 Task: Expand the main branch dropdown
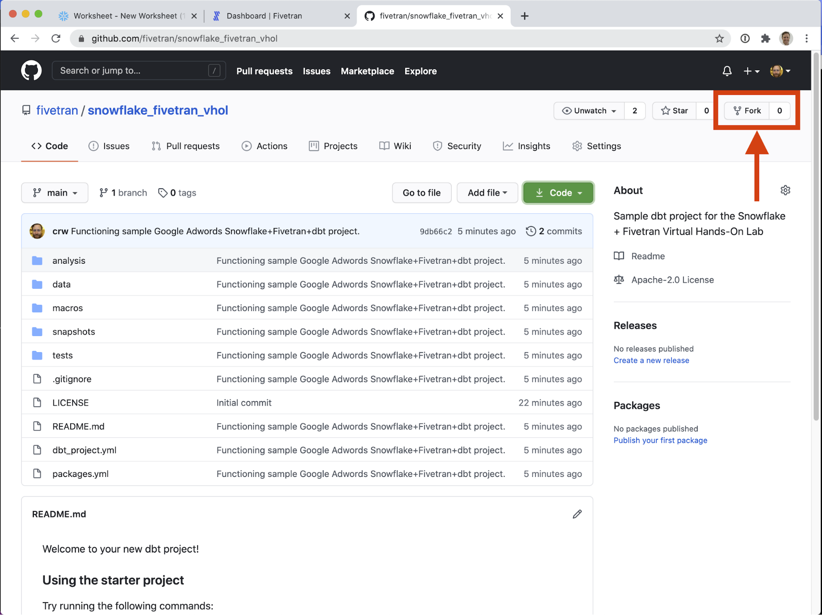(55, 193)
